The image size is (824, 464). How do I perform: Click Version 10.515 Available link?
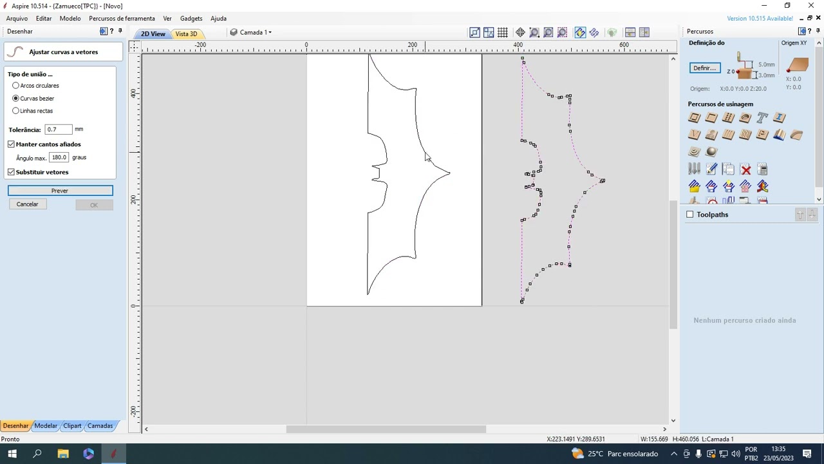click(x=760, y=18)
